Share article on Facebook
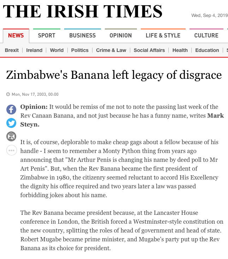 click(x=12, y=110)
